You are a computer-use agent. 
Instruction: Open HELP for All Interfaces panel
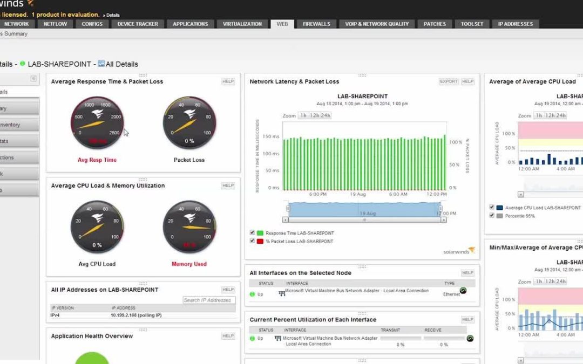point(467,273)
